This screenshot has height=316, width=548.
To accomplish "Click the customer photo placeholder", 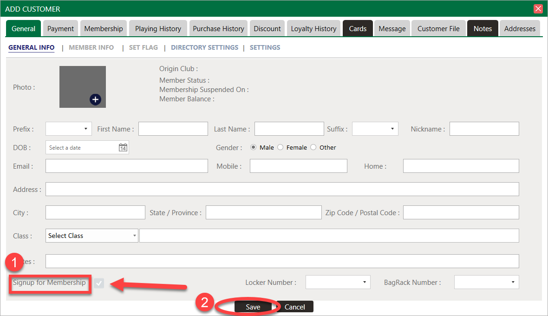I will click(x=83, y=87).
